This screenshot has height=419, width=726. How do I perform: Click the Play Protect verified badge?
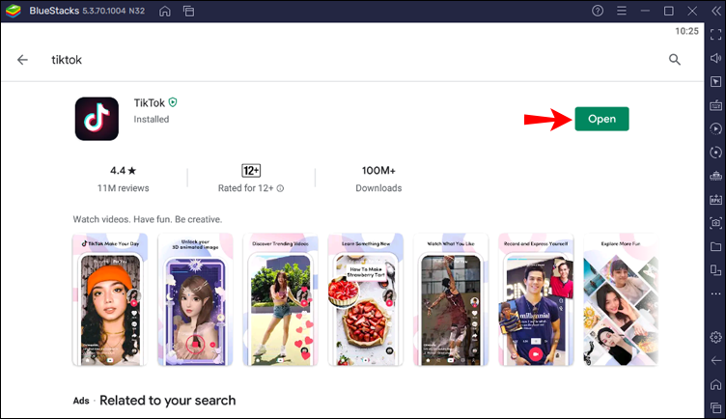point(173,102)
